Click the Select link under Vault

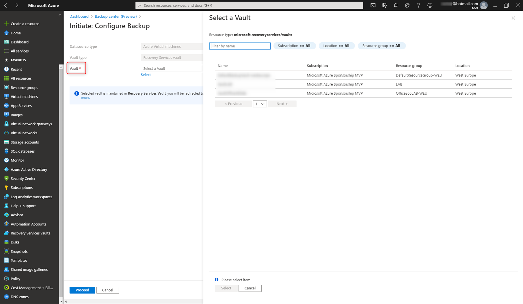(x=146, y=75)
